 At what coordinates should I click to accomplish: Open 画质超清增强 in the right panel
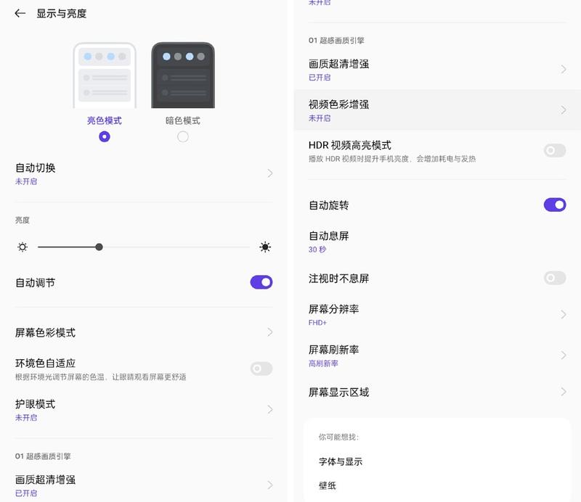coord(437,69)
